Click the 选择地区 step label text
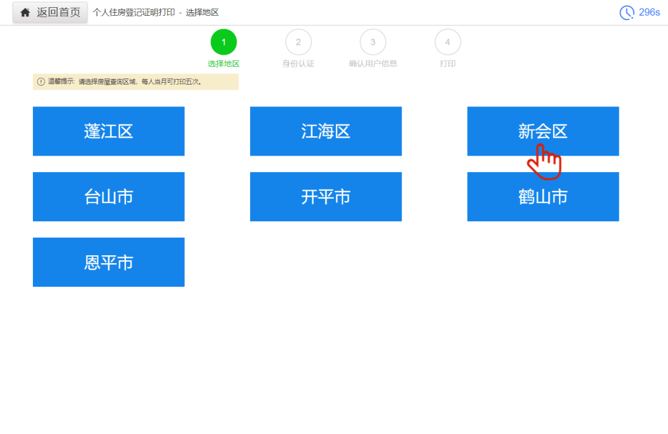The image size is (668, 434). [223, 63]
